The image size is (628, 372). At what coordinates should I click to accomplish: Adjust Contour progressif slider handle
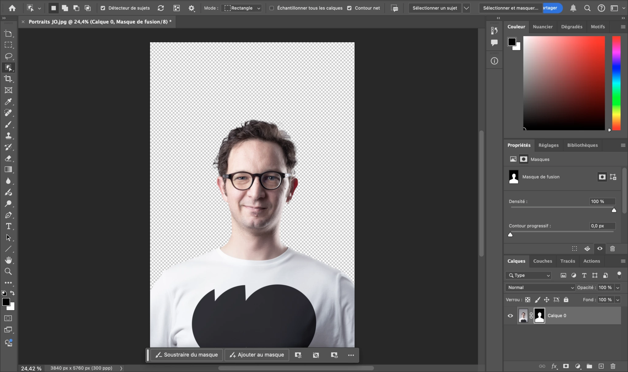[x=510, y=235]
